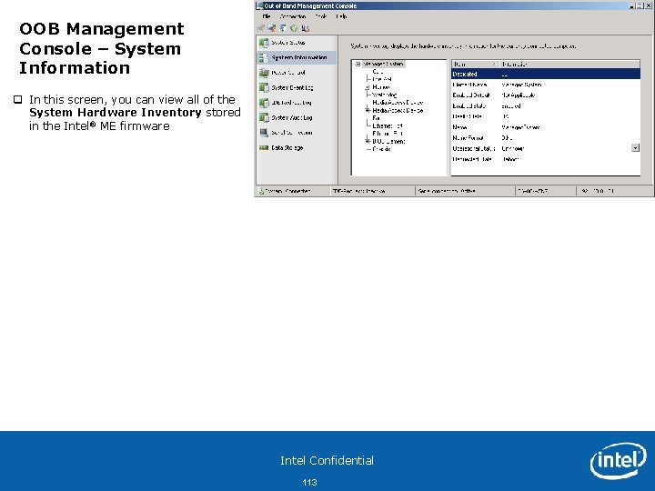Viewport: 655px width, 491px height.
Task: Open dropdown arrow beside Operational Status row
Action: click(635, 148)
